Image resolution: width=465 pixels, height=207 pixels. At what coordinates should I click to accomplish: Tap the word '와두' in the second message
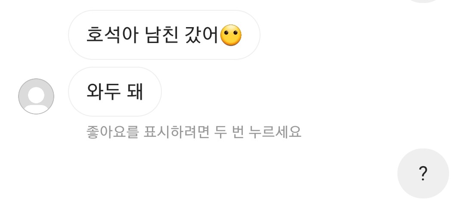point(103,91)
